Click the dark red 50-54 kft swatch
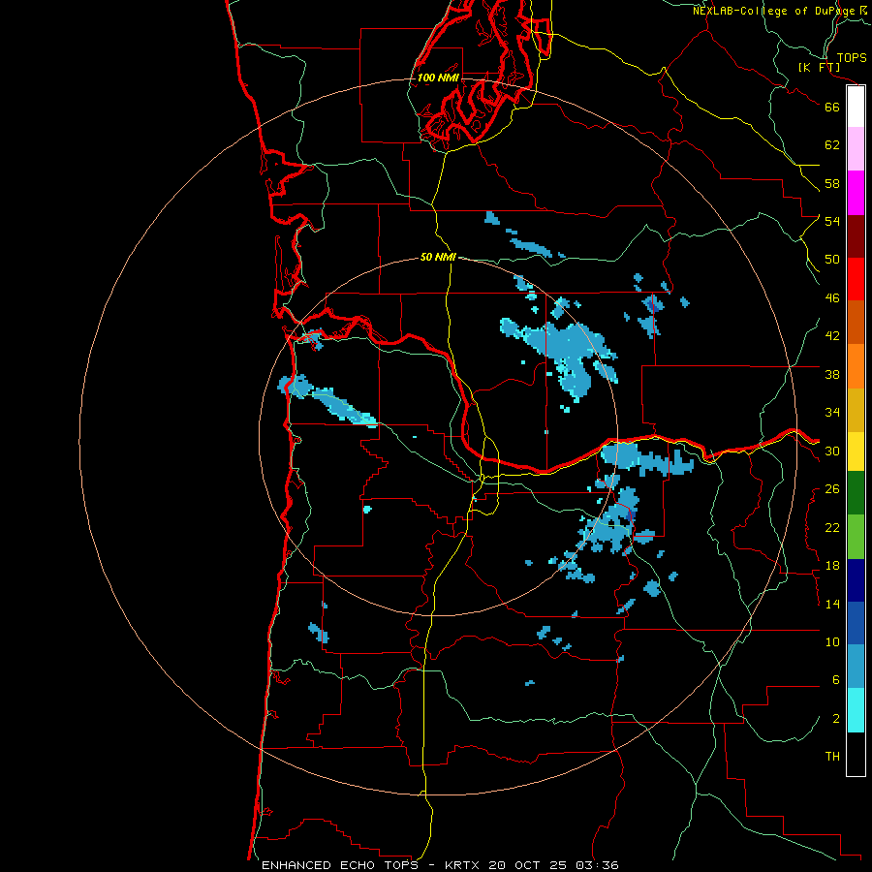 [856, 236]
